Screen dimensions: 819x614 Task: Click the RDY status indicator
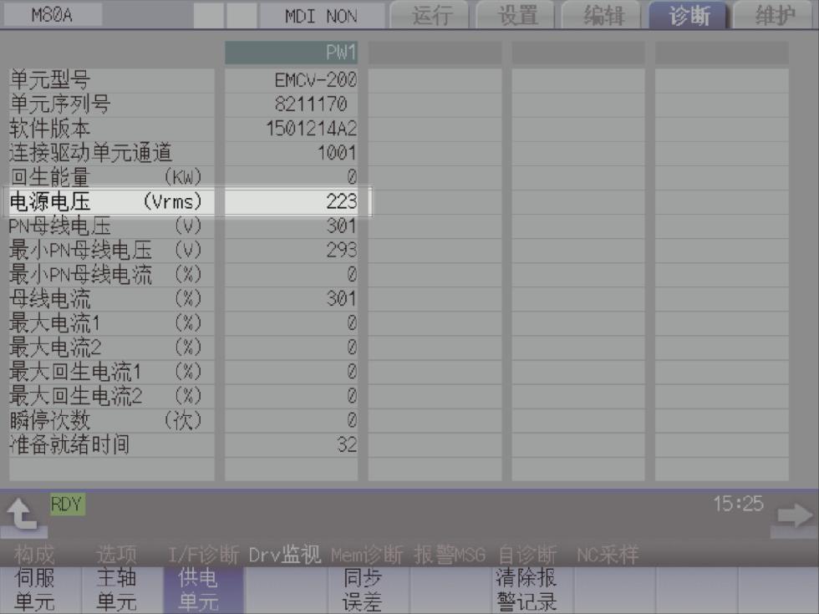pos(67,504)
